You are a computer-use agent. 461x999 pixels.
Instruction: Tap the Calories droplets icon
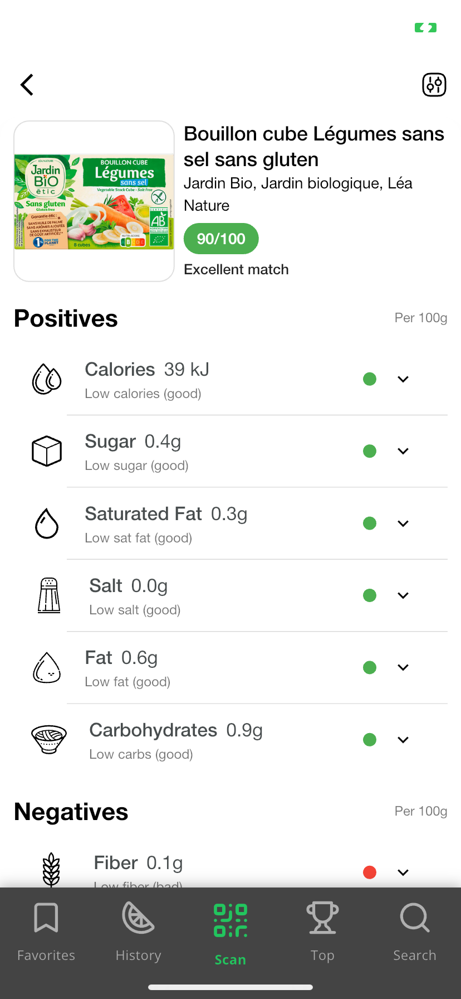[47, 379]
